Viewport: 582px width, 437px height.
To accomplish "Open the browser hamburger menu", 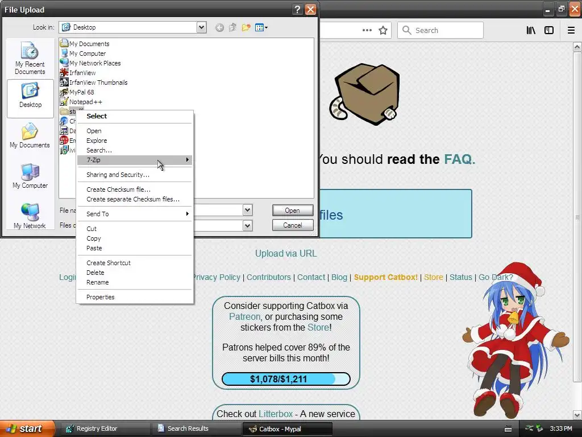I will (571, 30).
